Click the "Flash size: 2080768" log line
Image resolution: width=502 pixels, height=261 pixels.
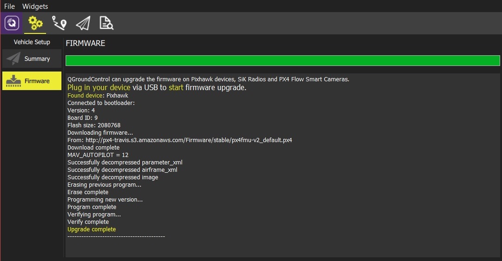[x=94, y=125]
